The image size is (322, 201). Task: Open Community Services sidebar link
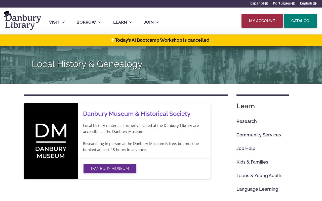(x=259, y=135)
